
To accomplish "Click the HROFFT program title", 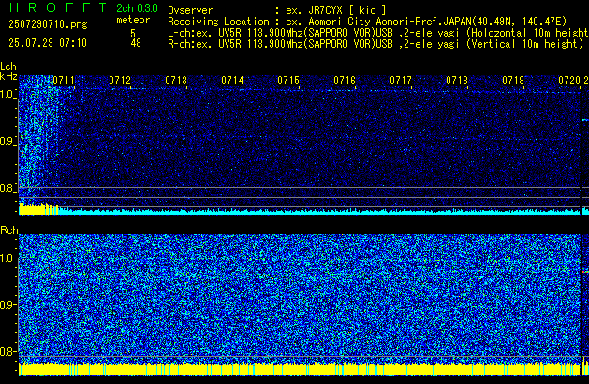I will coord(58,7).
